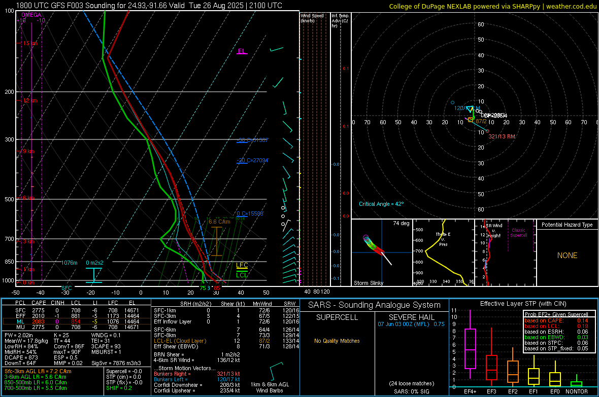Click the PW = 2.02in value
This screenshot has height=397, width=599.
[19, 335]
